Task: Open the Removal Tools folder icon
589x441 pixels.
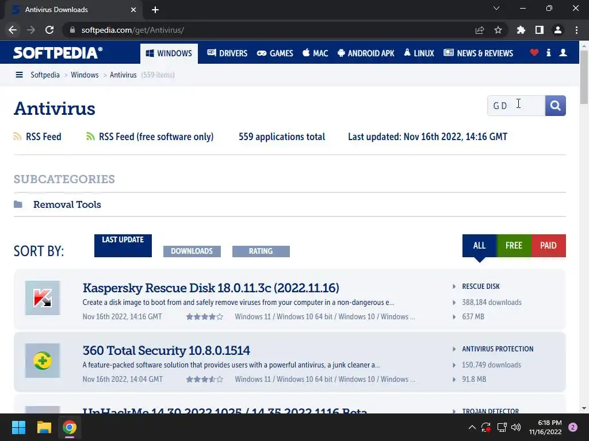Action: click(18, 204)
